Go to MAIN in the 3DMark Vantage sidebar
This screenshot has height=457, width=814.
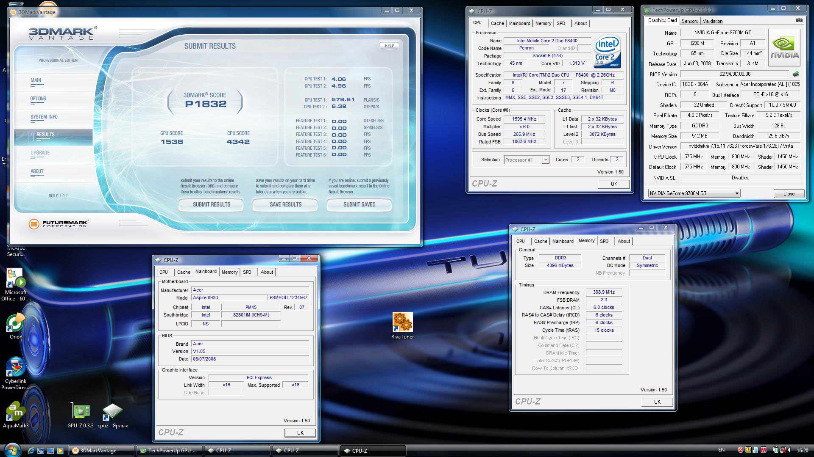tap(36, 80)
